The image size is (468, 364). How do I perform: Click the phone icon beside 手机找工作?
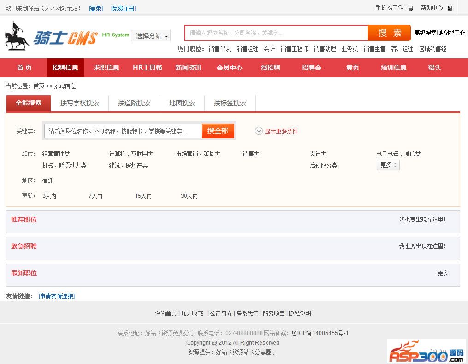[x=410, y=8]
